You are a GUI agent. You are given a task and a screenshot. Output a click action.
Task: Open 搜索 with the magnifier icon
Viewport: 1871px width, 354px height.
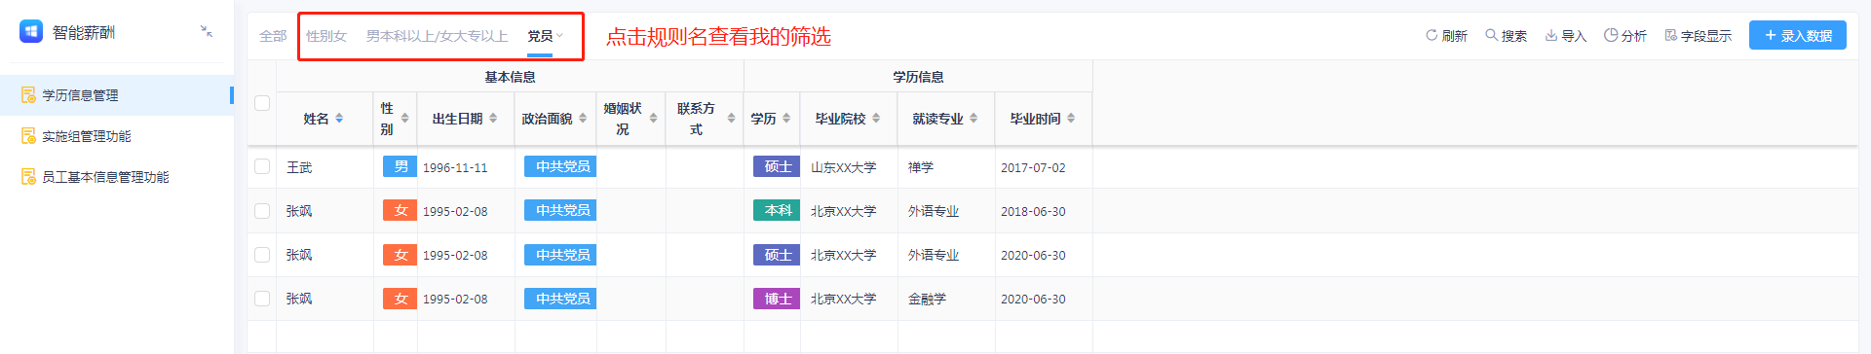click(1491, 35)
